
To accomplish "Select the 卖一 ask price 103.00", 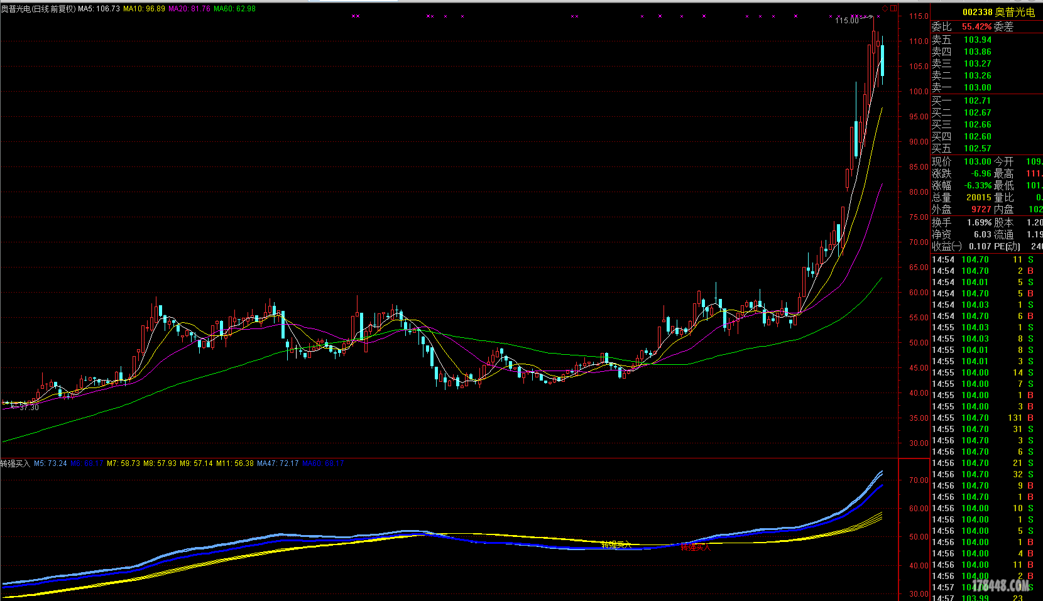I will click(x=977, y=87).
